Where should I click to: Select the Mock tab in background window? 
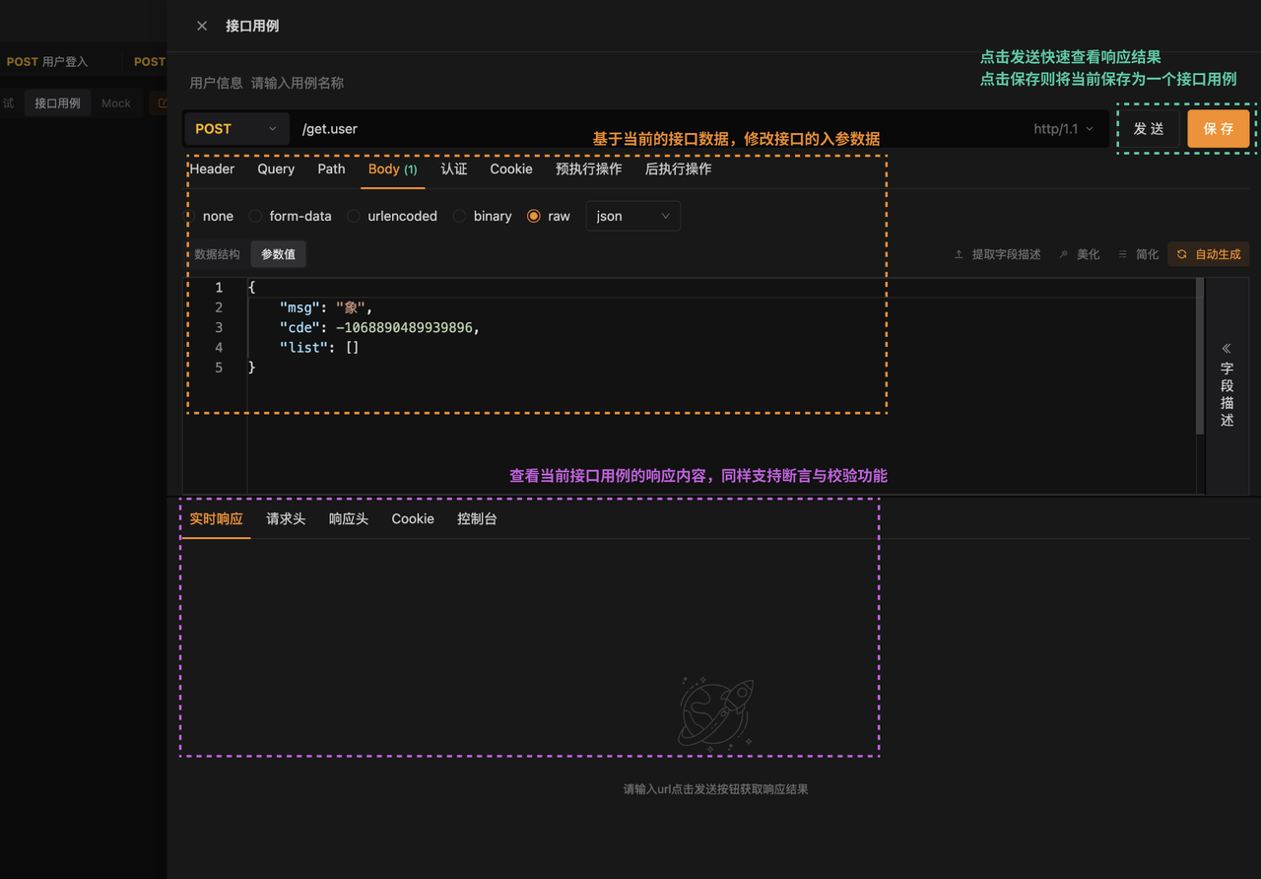pos(116,102)
